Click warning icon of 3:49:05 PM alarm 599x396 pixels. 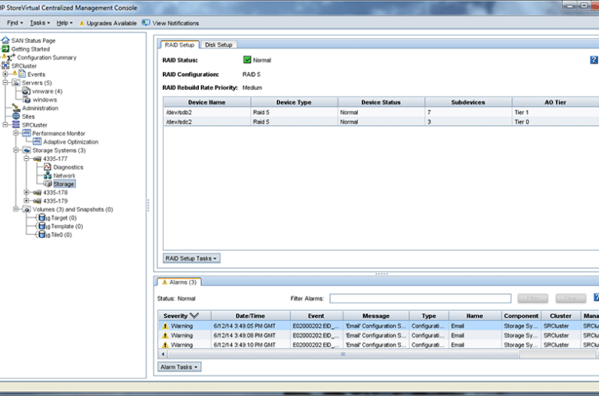click(165, 325)
